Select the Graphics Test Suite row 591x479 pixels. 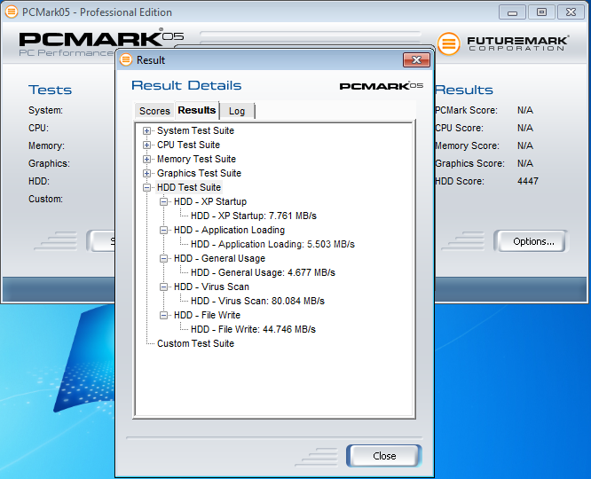[x=199, y=173]
